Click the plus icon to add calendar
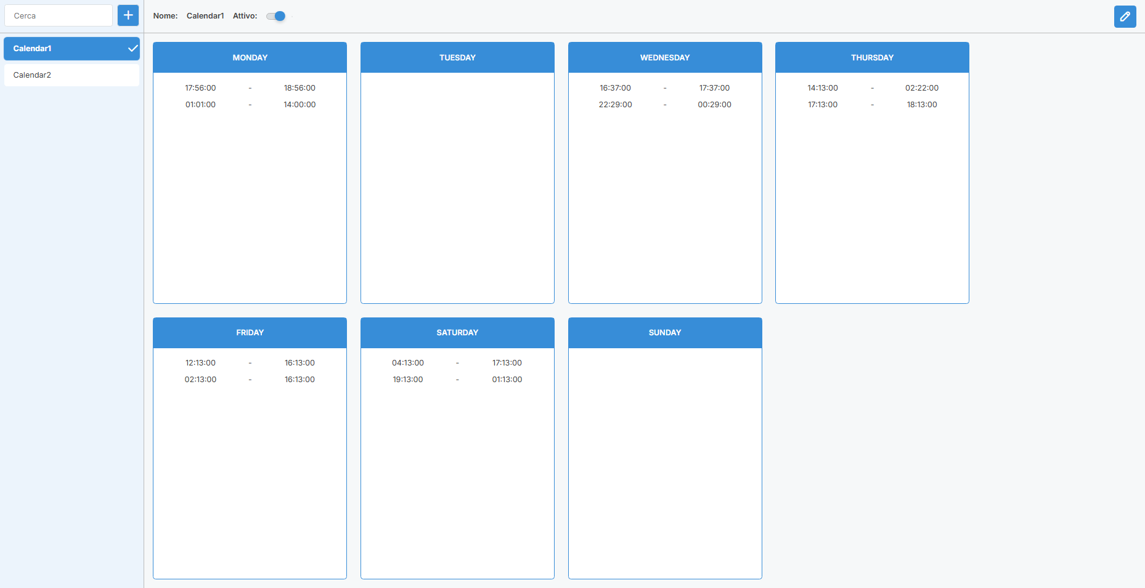Screen dimensions: 1145x588 point(128,15)
